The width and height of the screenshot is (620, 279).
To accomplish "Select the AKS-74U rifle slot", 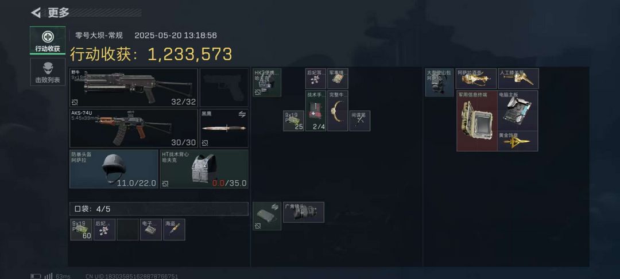I will click(x=134, y=129).
